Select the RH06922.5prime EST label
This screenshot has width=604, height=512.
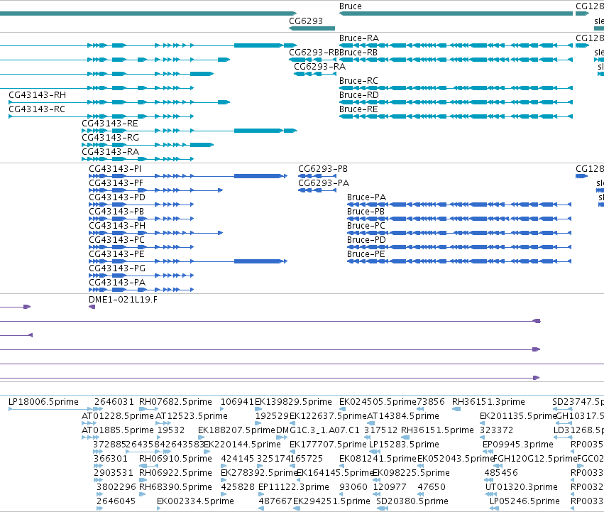(175, 473)
